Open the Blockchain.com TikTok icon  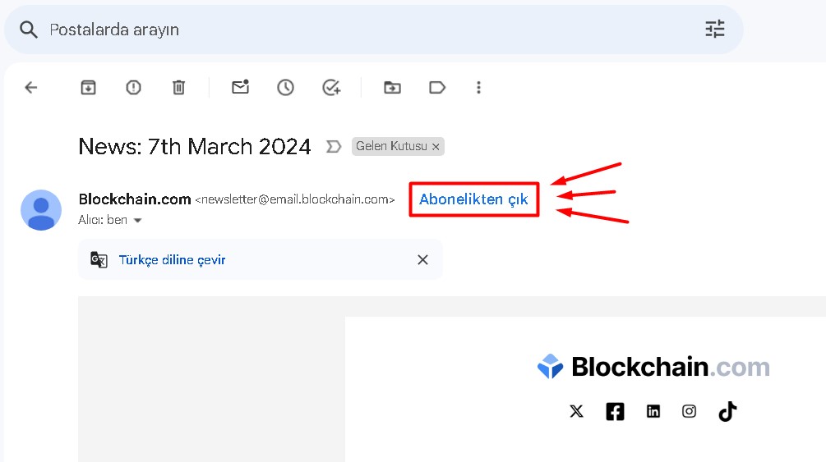(x=727, y=411)
